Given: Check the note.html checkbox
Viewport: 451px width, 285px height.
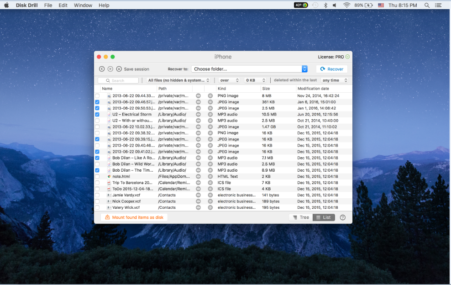Looking at the screenshot, I should click(x=97, y=176).
